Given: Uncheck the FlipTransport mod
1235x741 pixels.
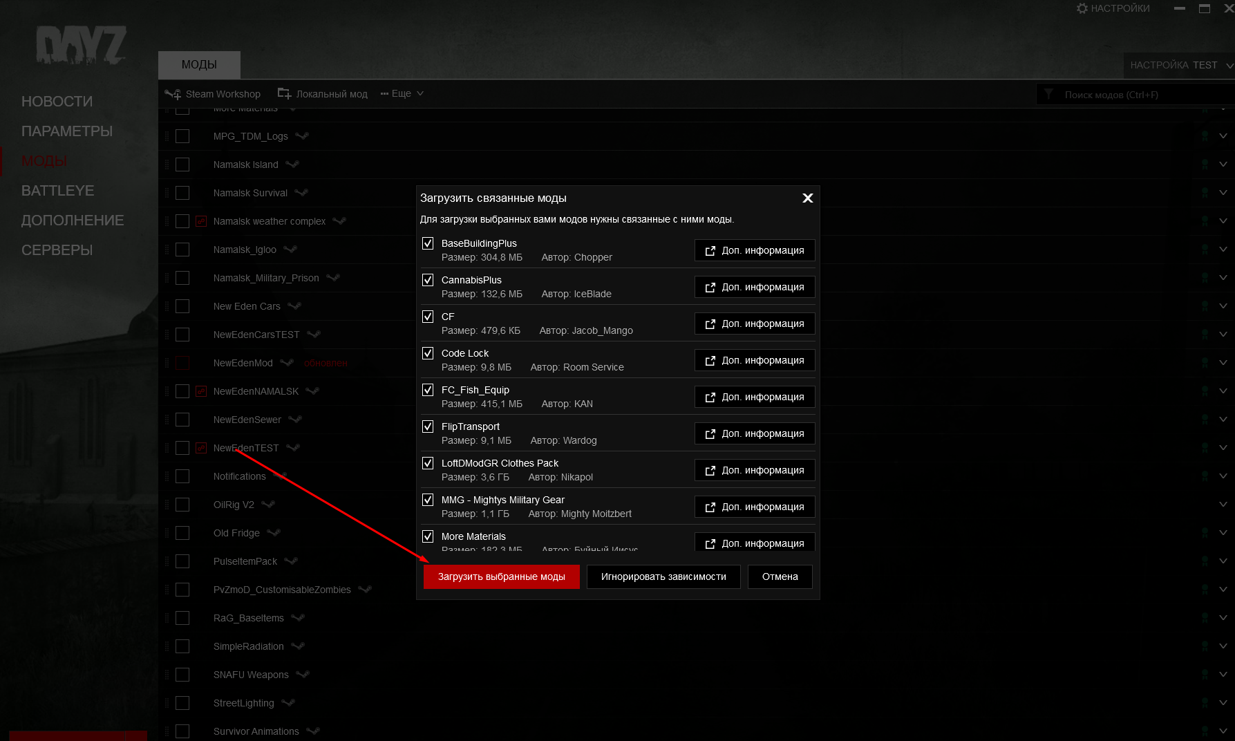Looking at the screenshot, I should click(428, 426).
